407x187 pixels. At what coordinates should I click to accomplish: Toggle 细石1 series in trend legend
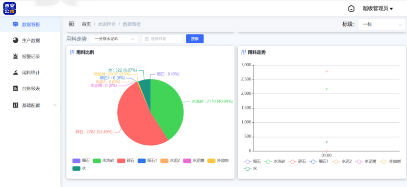[320, 161]
